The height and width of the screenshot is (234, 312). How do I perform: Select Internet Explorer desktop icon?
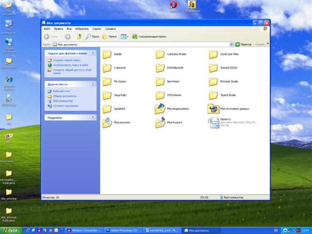pyautogui.click(x=9, y=83)
